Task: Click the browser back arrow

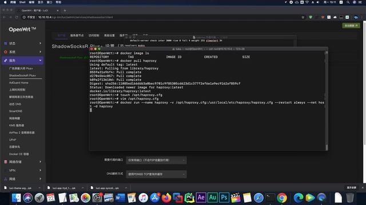Action: click(x=4, y=17)
